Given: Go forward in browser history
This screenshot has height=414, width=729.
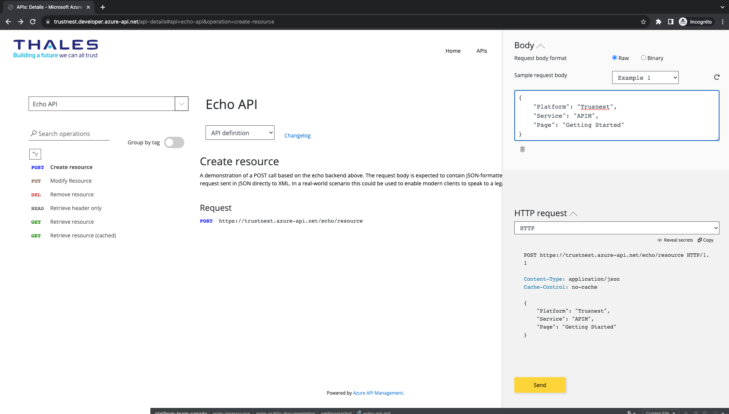Looking at the screenshot, I should click(x=21, y=22).
